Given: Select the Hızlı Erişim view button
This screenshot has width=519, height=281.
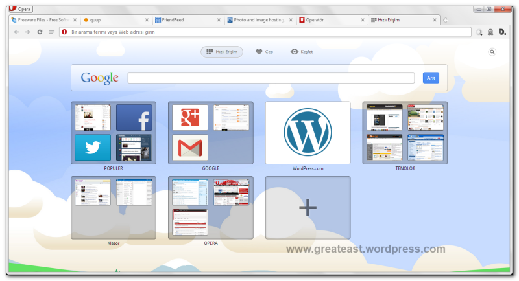Looking at the screenshot, I should click(x=222, y=52).
